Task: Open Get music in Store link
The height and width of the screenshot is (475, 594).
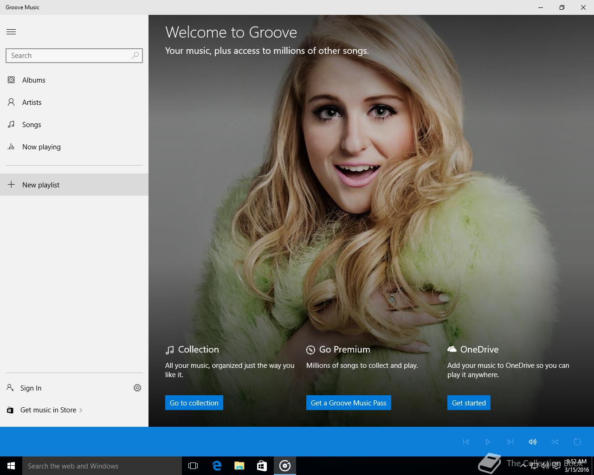Action: 48,410
